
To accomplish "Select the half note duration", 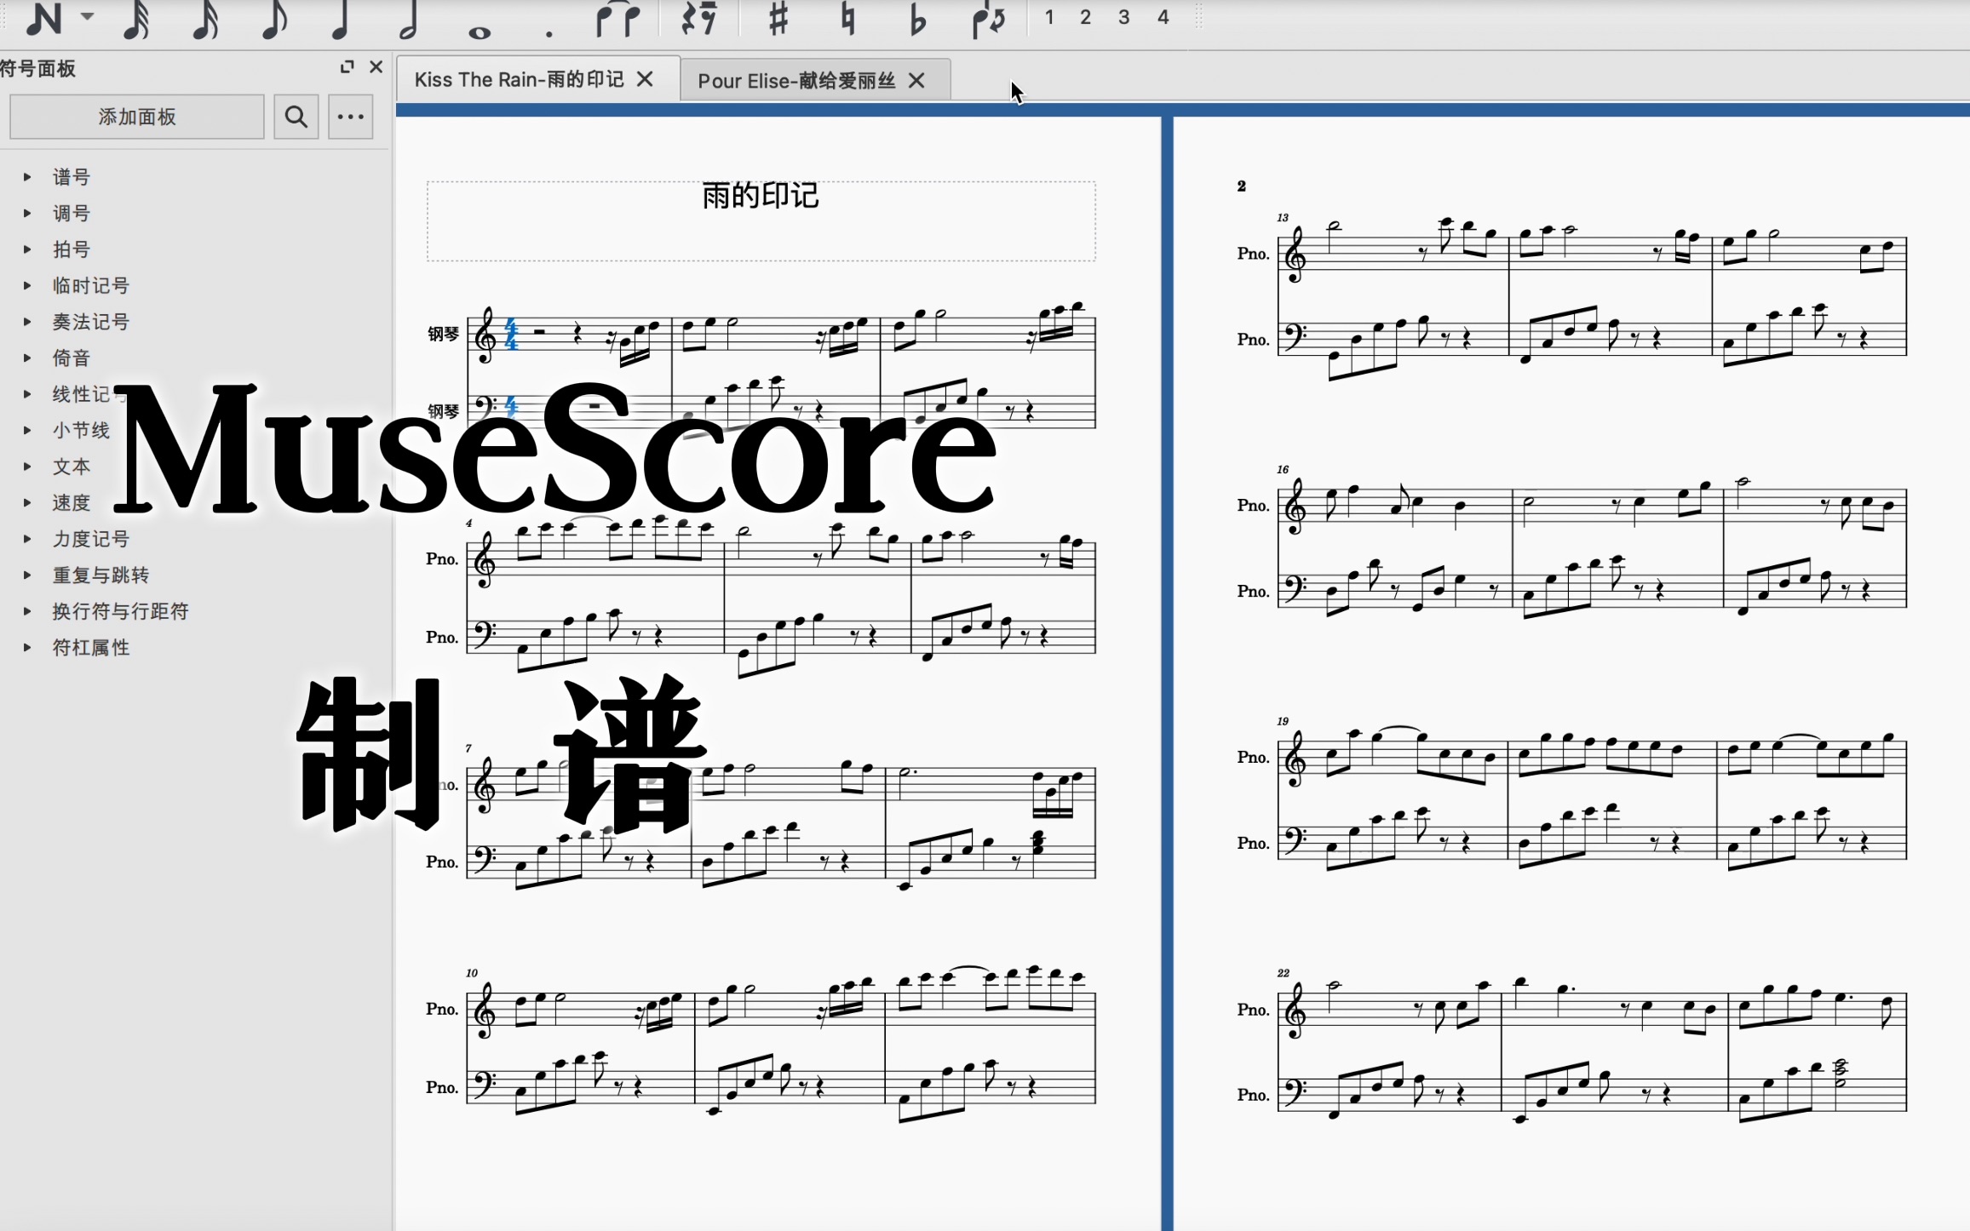I will [x=409, y=19].
